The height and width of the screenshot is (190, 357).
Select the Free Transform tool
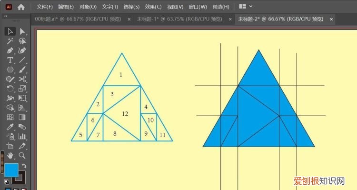22,98
